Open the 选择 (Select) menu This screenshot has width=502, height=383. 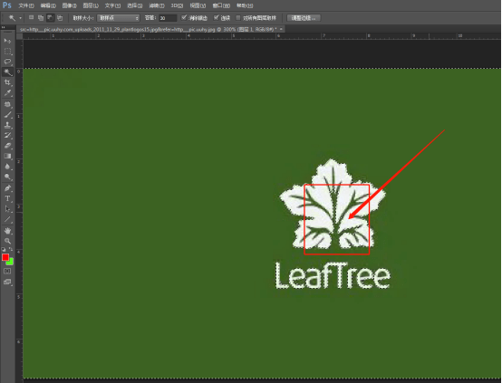pyautogui.click(x=134, y=5)
